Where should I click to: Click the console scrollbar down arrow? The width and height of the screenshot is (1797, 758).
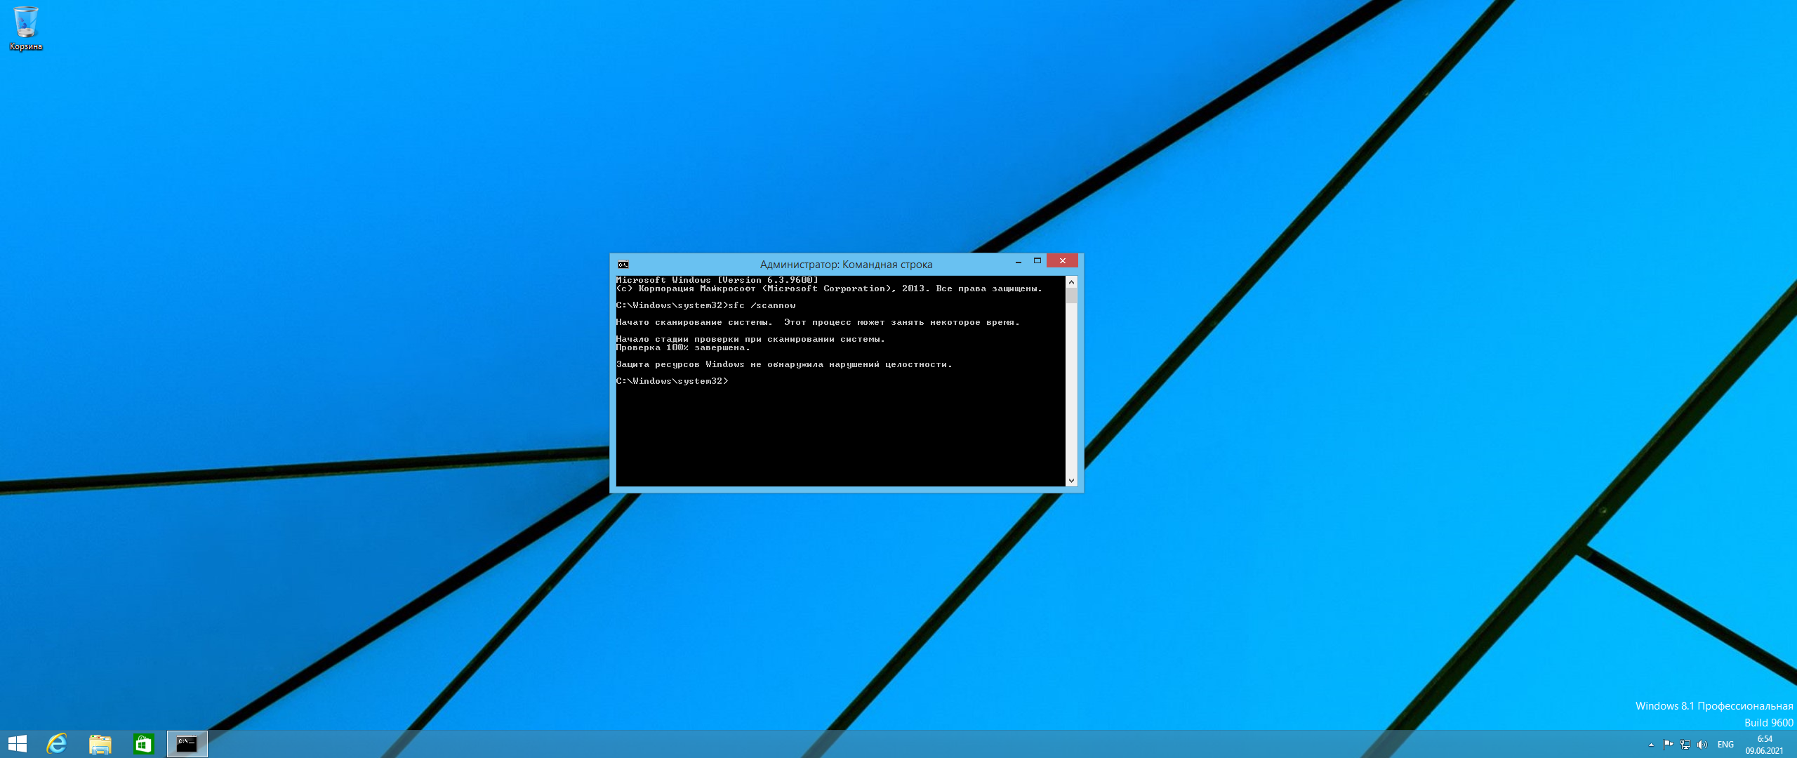pyautogui.click(x=1071, y=481)
